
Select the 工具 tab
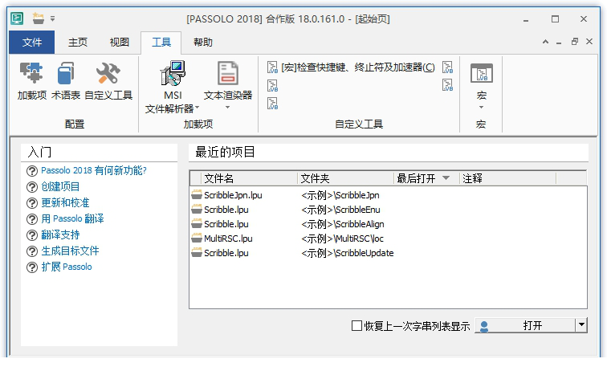161,43
